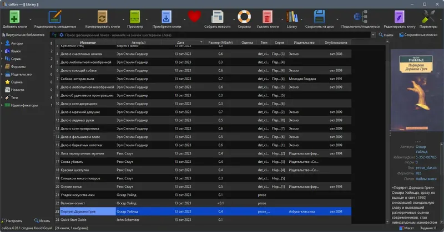This screenshot has width=444, height=232.
Task: Open the book viewer (Просмотр)
Action: (x=135, y=17)
